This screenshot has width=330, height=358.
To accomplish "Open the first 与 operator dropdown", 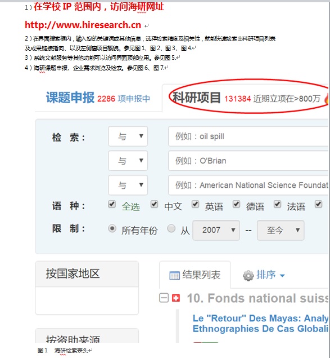I will [x=128, y=136].
